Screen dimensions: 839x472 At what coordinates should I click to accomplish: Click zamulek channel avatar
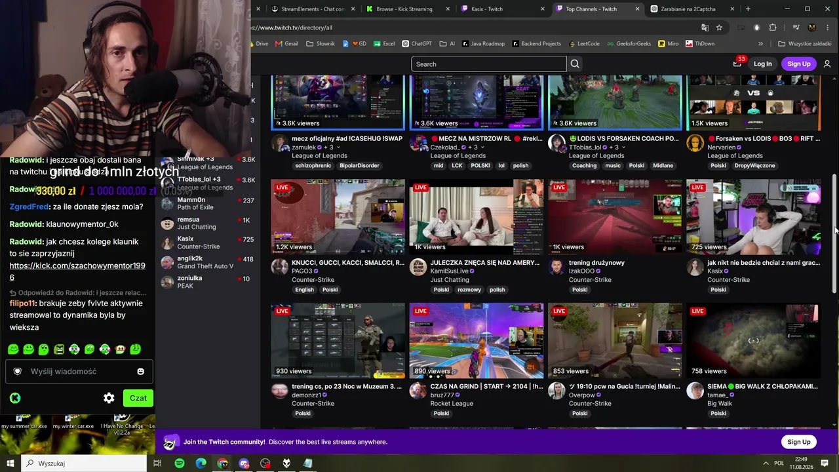[280, 143]
